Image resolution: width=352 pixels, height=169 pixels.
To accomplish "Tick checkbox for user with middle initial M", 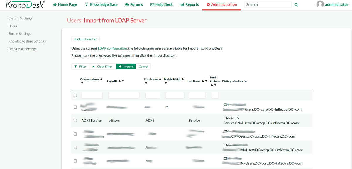I will (75, 107).
